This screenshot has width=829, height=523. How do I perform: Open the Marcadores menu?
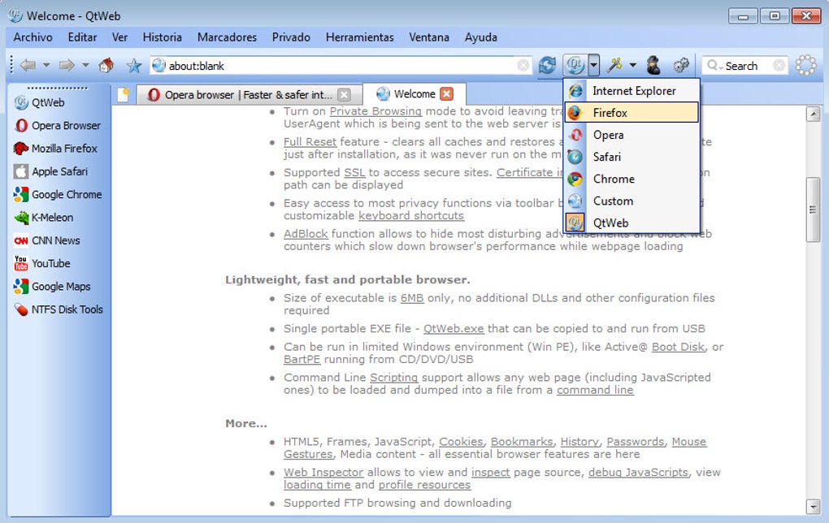click(x=227, y=37)
